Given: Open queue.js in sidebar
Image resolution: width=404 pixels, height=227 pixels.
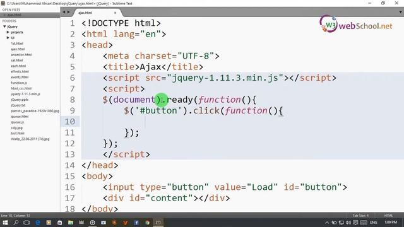Looking at the screenshot, I should pyautogui.click(x=17, y=122).
